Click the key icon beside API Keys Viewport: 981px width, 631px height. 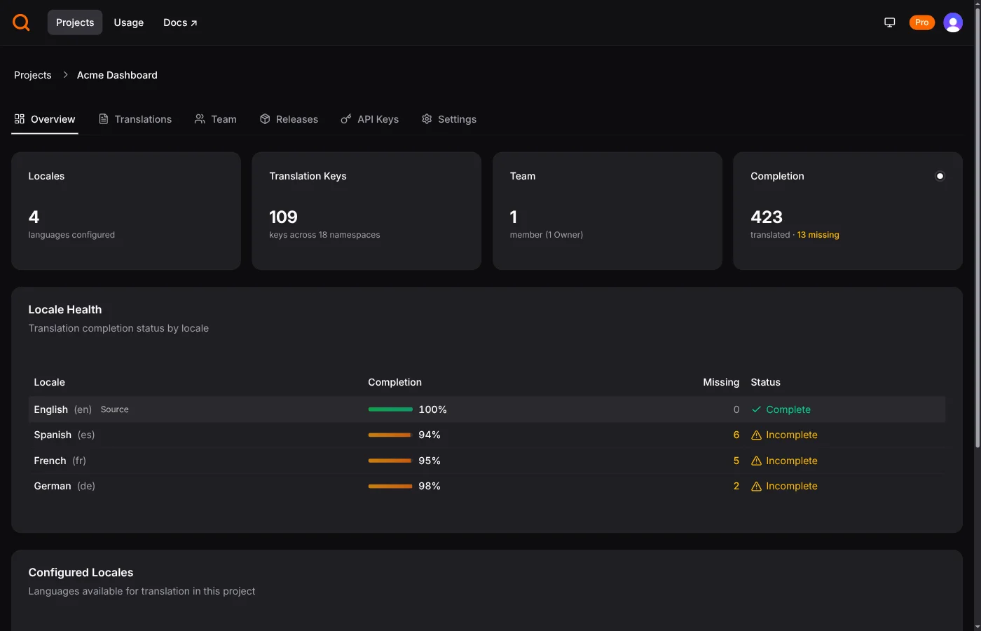click(345, 119)
